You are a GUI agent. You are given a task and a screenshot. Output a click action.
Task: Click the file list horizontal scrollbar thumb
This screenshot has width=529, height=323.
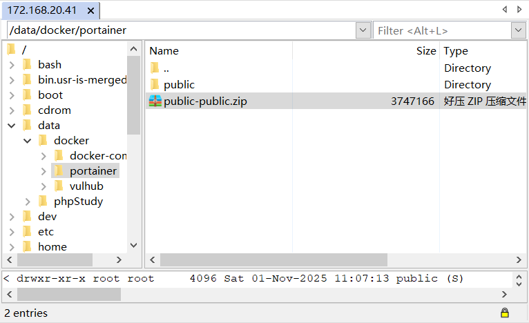273,260
